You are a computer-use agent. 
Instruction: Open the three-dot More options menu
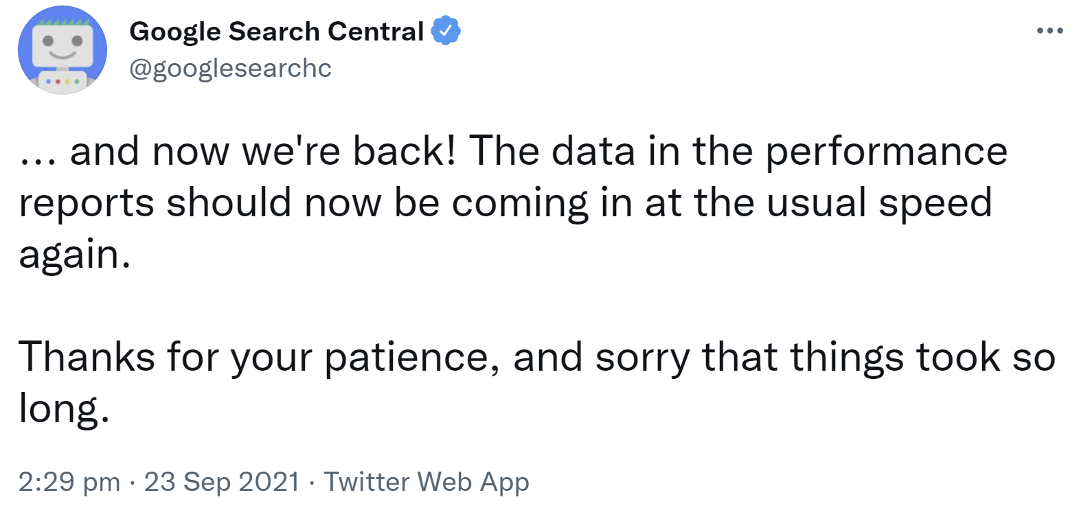(x=1049, y=31)
